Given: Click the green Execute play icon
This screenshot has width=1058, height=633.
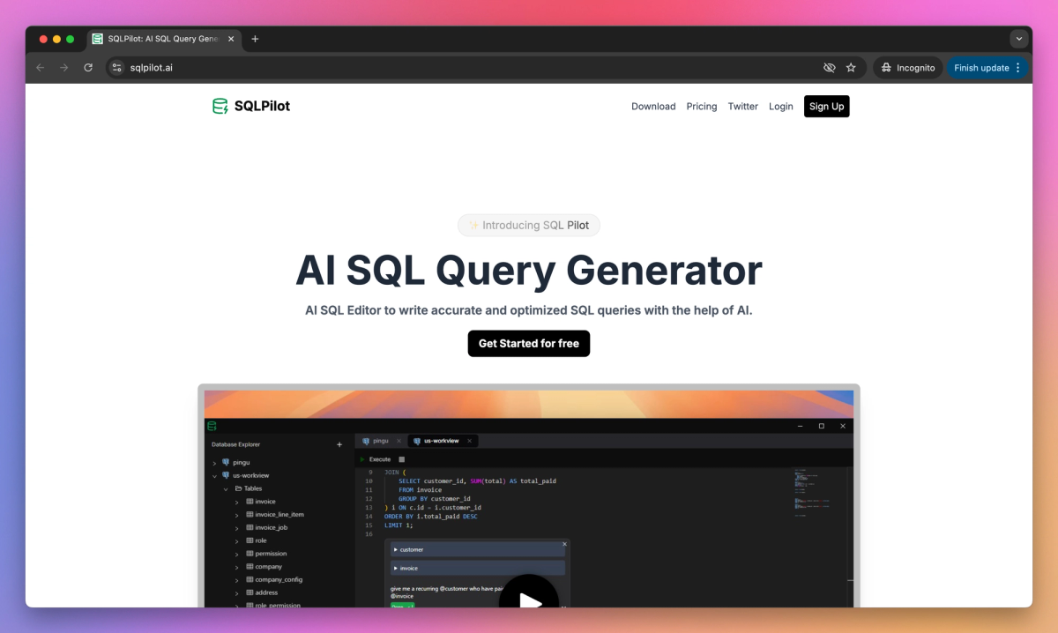Looking at the screenshot, I should click(361, 459).
